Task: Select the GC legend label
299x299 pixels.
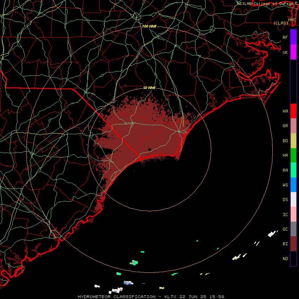Action: coord(285,229)
